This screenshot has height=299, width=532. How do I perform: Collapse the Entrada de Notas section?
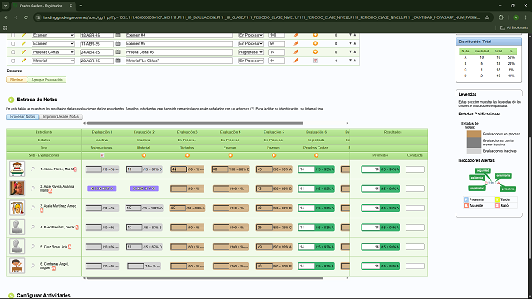(x=11, y=100)
